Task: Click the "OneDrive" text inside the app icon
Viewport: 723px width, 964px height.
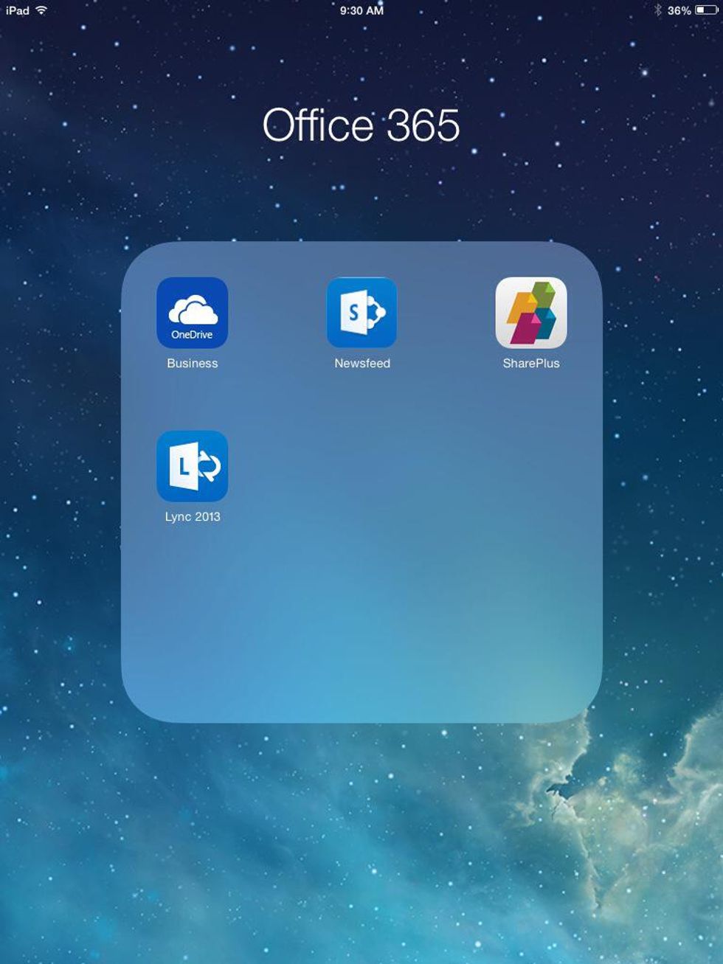Action: (192, 335)
